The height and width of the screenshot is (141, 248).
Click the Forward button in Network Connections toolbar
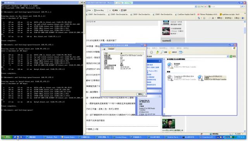[x=152, y=52]
